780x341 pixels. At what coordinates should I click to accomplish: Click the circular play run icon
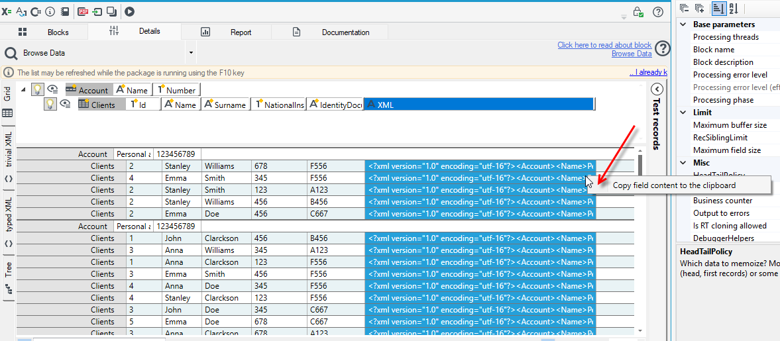click(129, 11)
